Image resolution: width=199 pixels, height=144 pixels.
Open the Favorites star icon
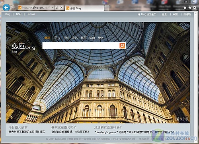190,8
